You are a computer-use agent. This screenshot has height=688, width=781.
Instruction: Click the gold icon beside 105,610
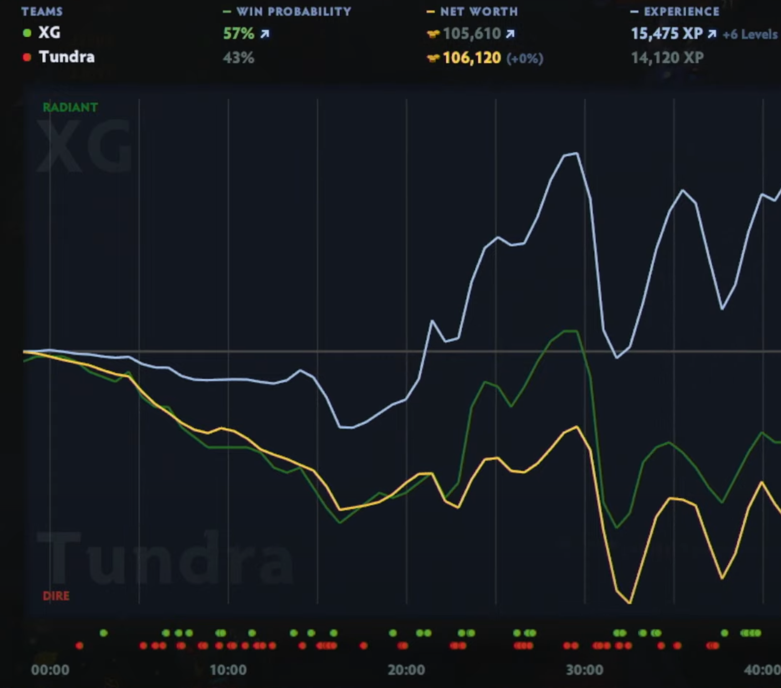[433, 34]
